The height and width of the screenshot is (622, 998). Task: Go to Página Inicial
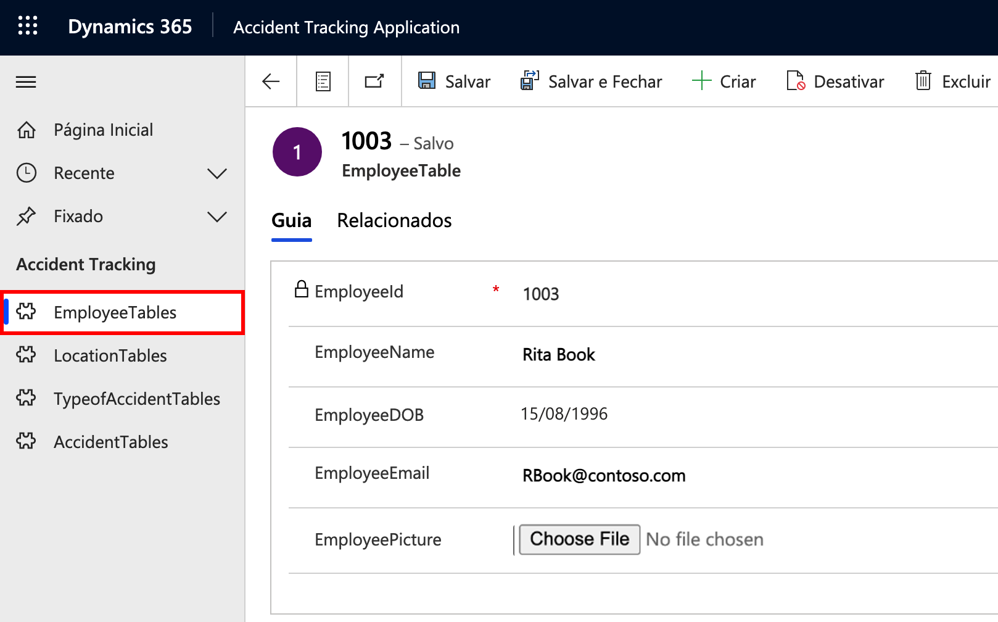click(x=104, y=130)
